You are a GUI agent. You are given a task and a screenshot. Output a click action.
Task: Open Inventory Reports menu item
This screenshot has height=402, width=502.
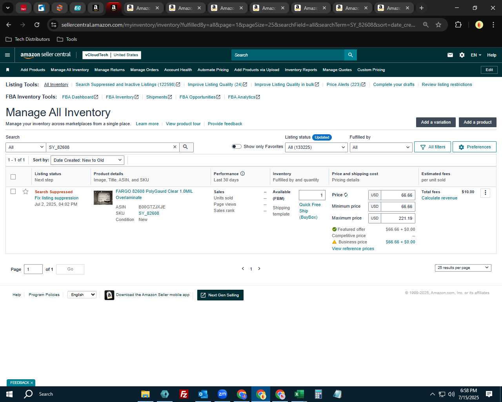301,70
